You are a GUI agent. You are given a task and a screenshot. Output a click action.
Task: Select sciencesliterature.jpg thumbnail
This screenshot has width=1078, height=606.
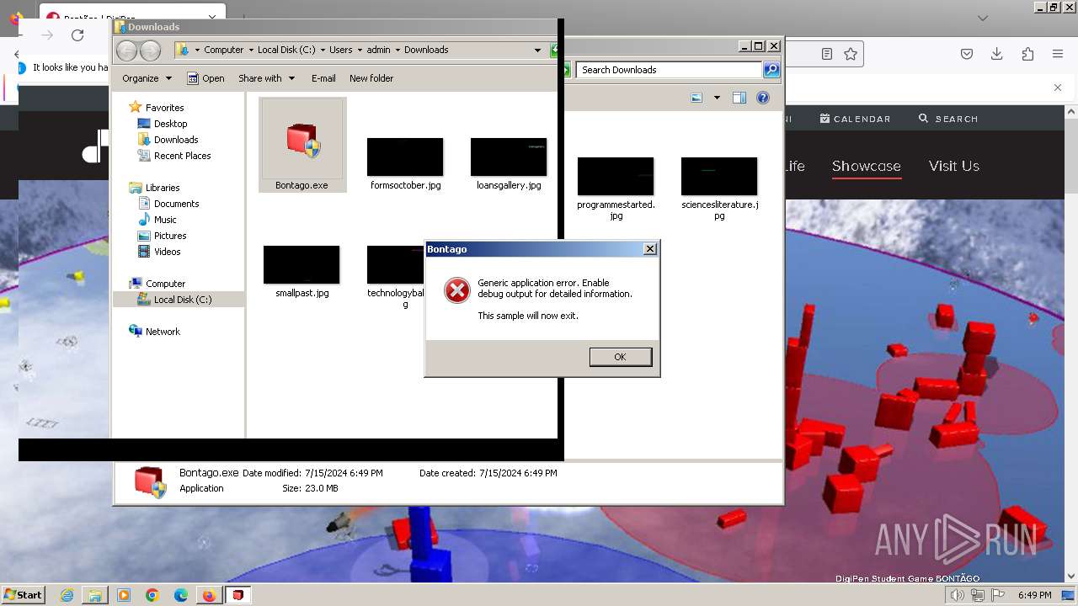tap(719, 176)
